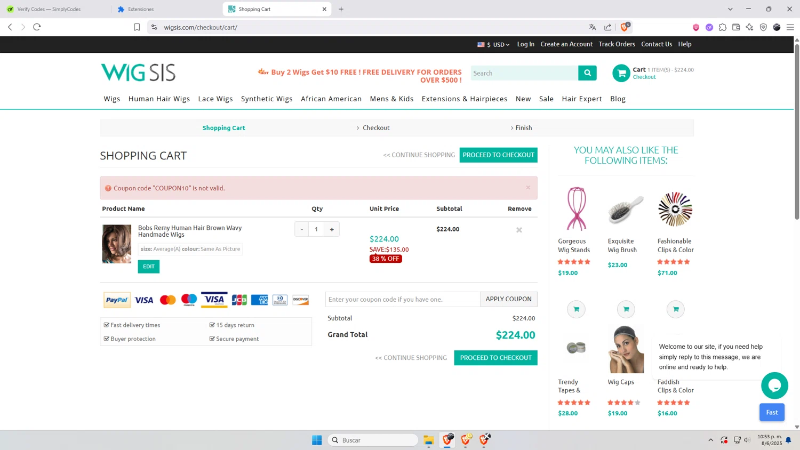This screenshot has width=800, height=450.
Task: Open browser extensions puzzle icon
Action: tap(723, 27)
